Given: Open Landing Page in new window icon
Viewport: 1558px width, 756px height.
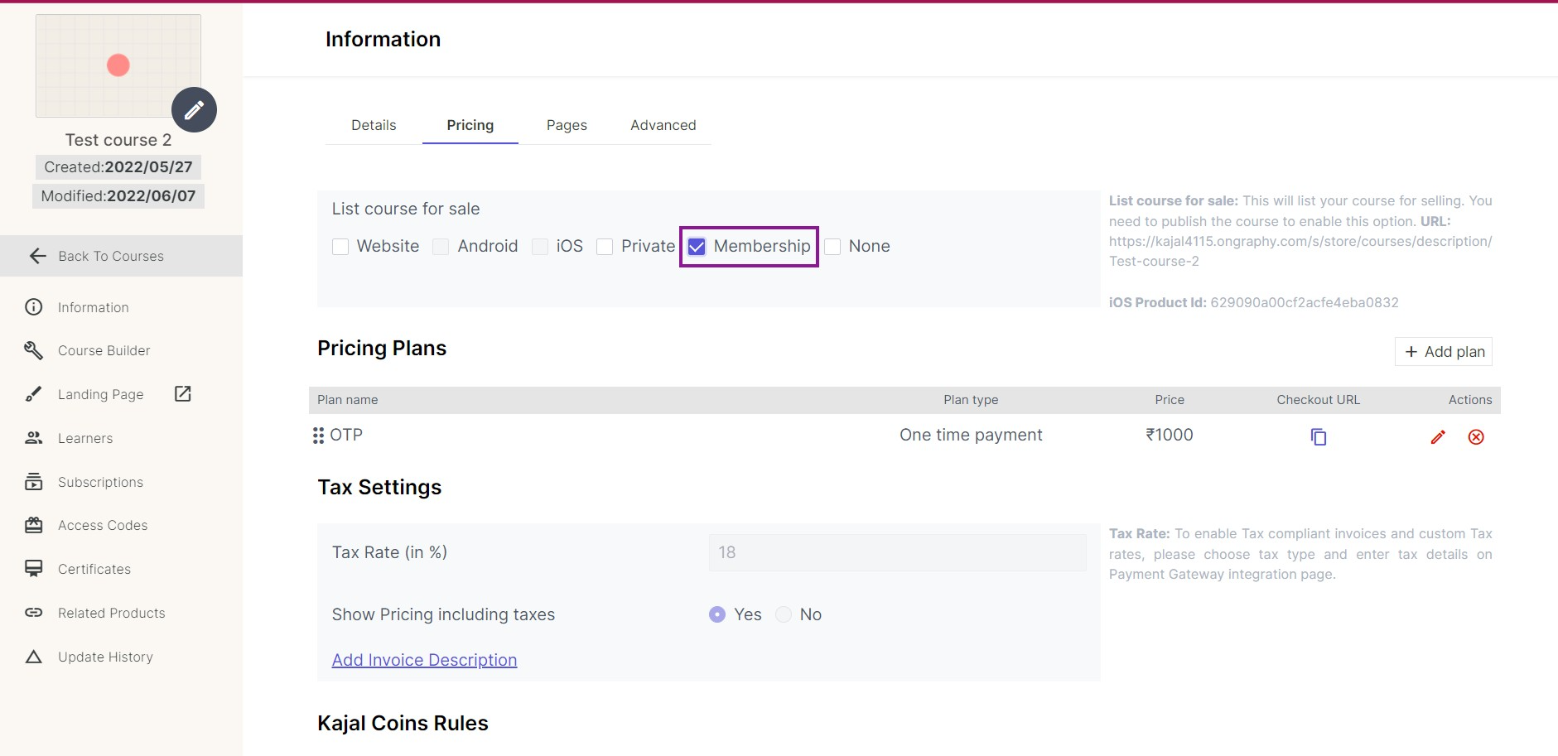Looking at the screenshot, I should (x=183, y=394).
